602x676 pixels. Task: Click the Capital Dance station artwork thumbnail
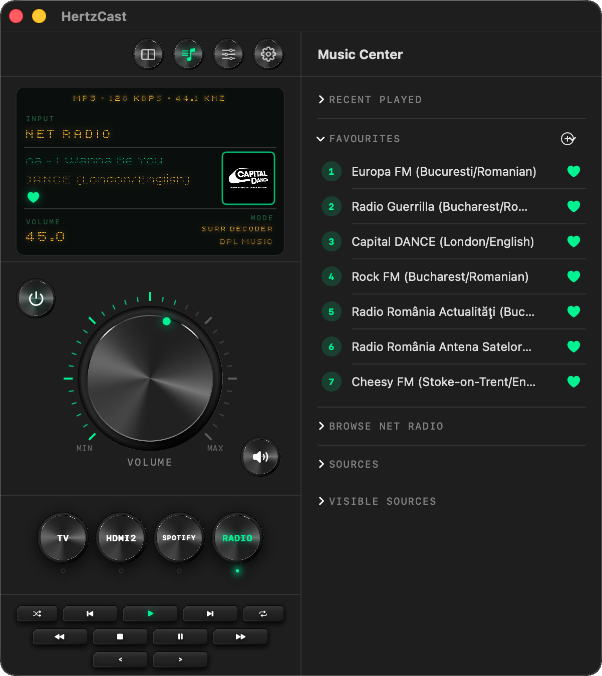(248, 178)
